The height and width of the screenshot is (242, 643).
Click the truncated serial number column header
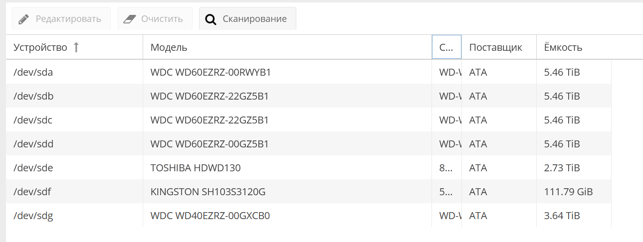[x=446, y=47]
